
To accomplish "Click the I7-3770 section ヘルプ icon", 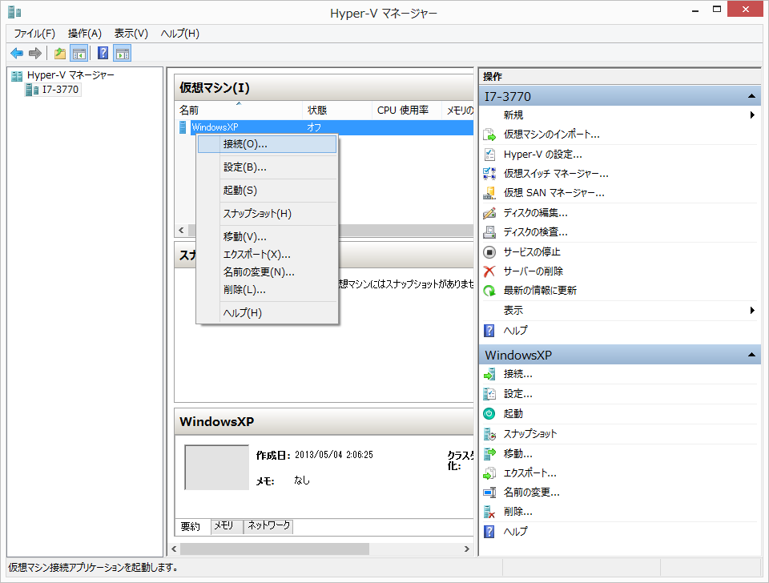I will (x=489, y=331).
